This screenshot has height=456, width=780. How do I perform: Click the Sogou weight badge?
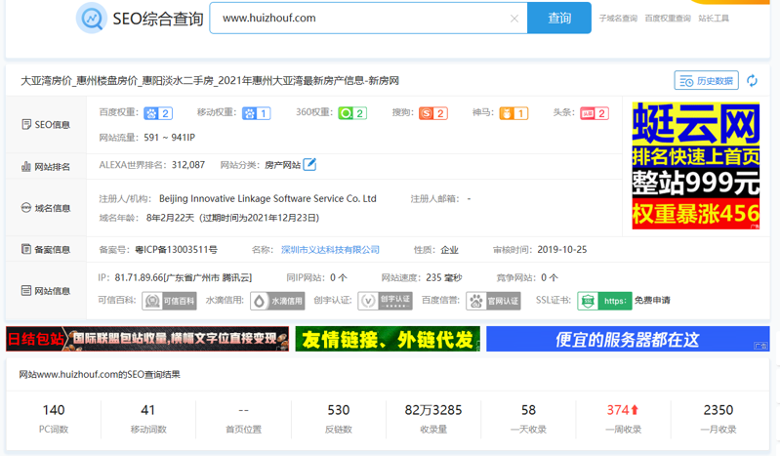(432, 113)
